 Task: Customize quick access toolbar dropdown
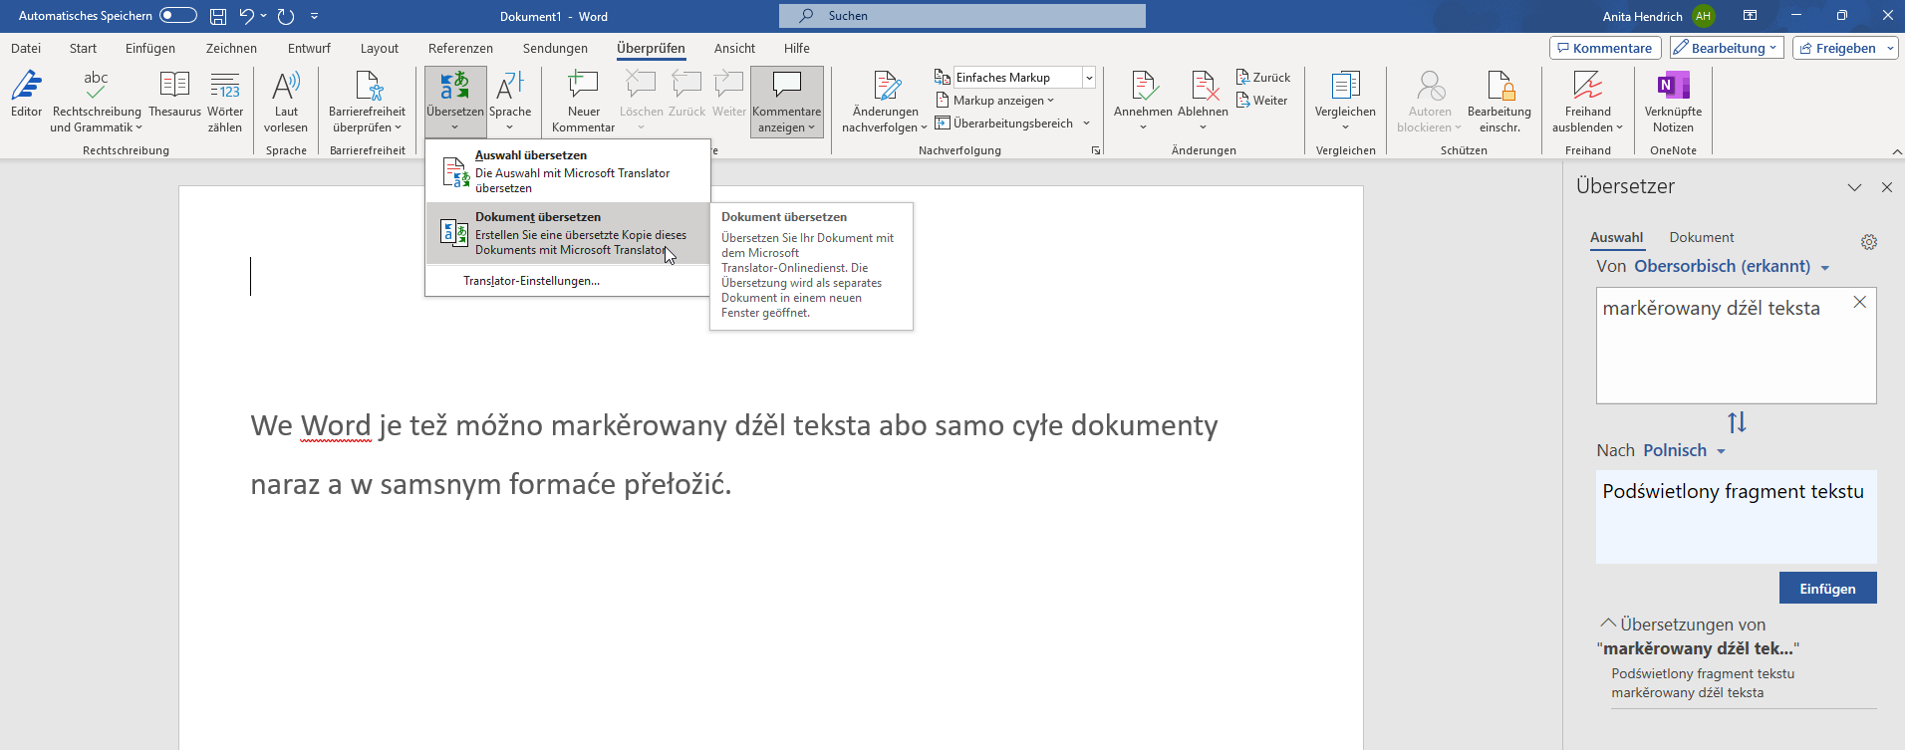pos(315,16)
